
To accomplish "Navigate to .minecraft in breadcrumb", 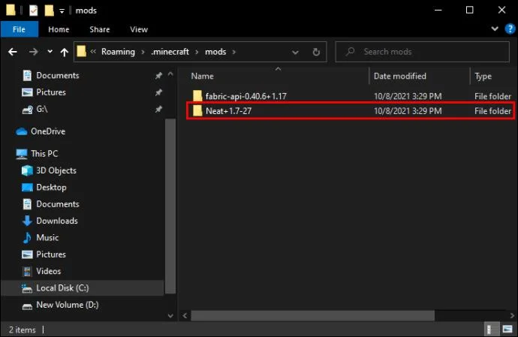I will 170,52.
